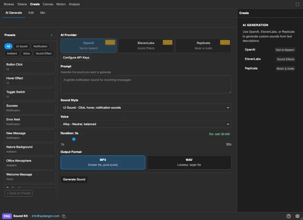Screen dimensions: 303x220
Task: Click the Est. cost: $0.000 text
Action: tap(219, 134)
